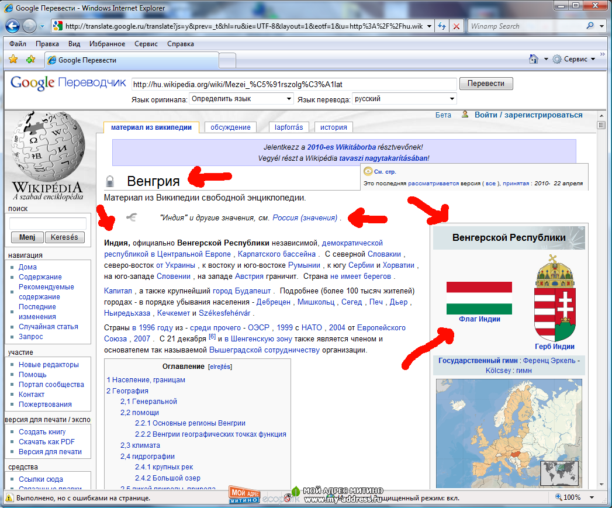Open the Язык перевода language dropdown
The width and height of the screenshot is (612, 508).
coord(404,99)
